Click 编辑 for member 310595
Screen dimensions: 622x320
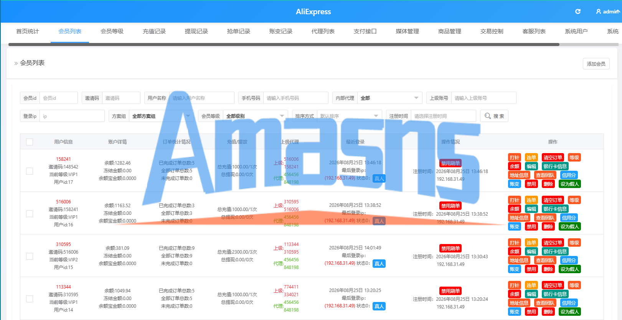point(531,251)
